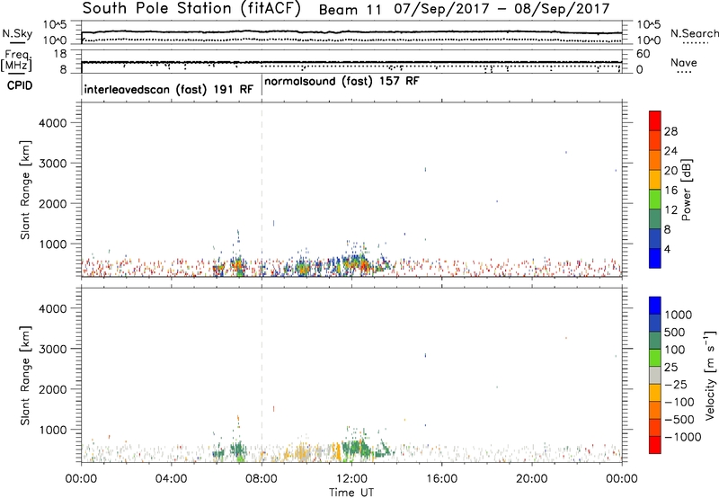Pick the 100–500 dark green velocity swatch
This screenshot has width=719, height=498.
point(655,341)
